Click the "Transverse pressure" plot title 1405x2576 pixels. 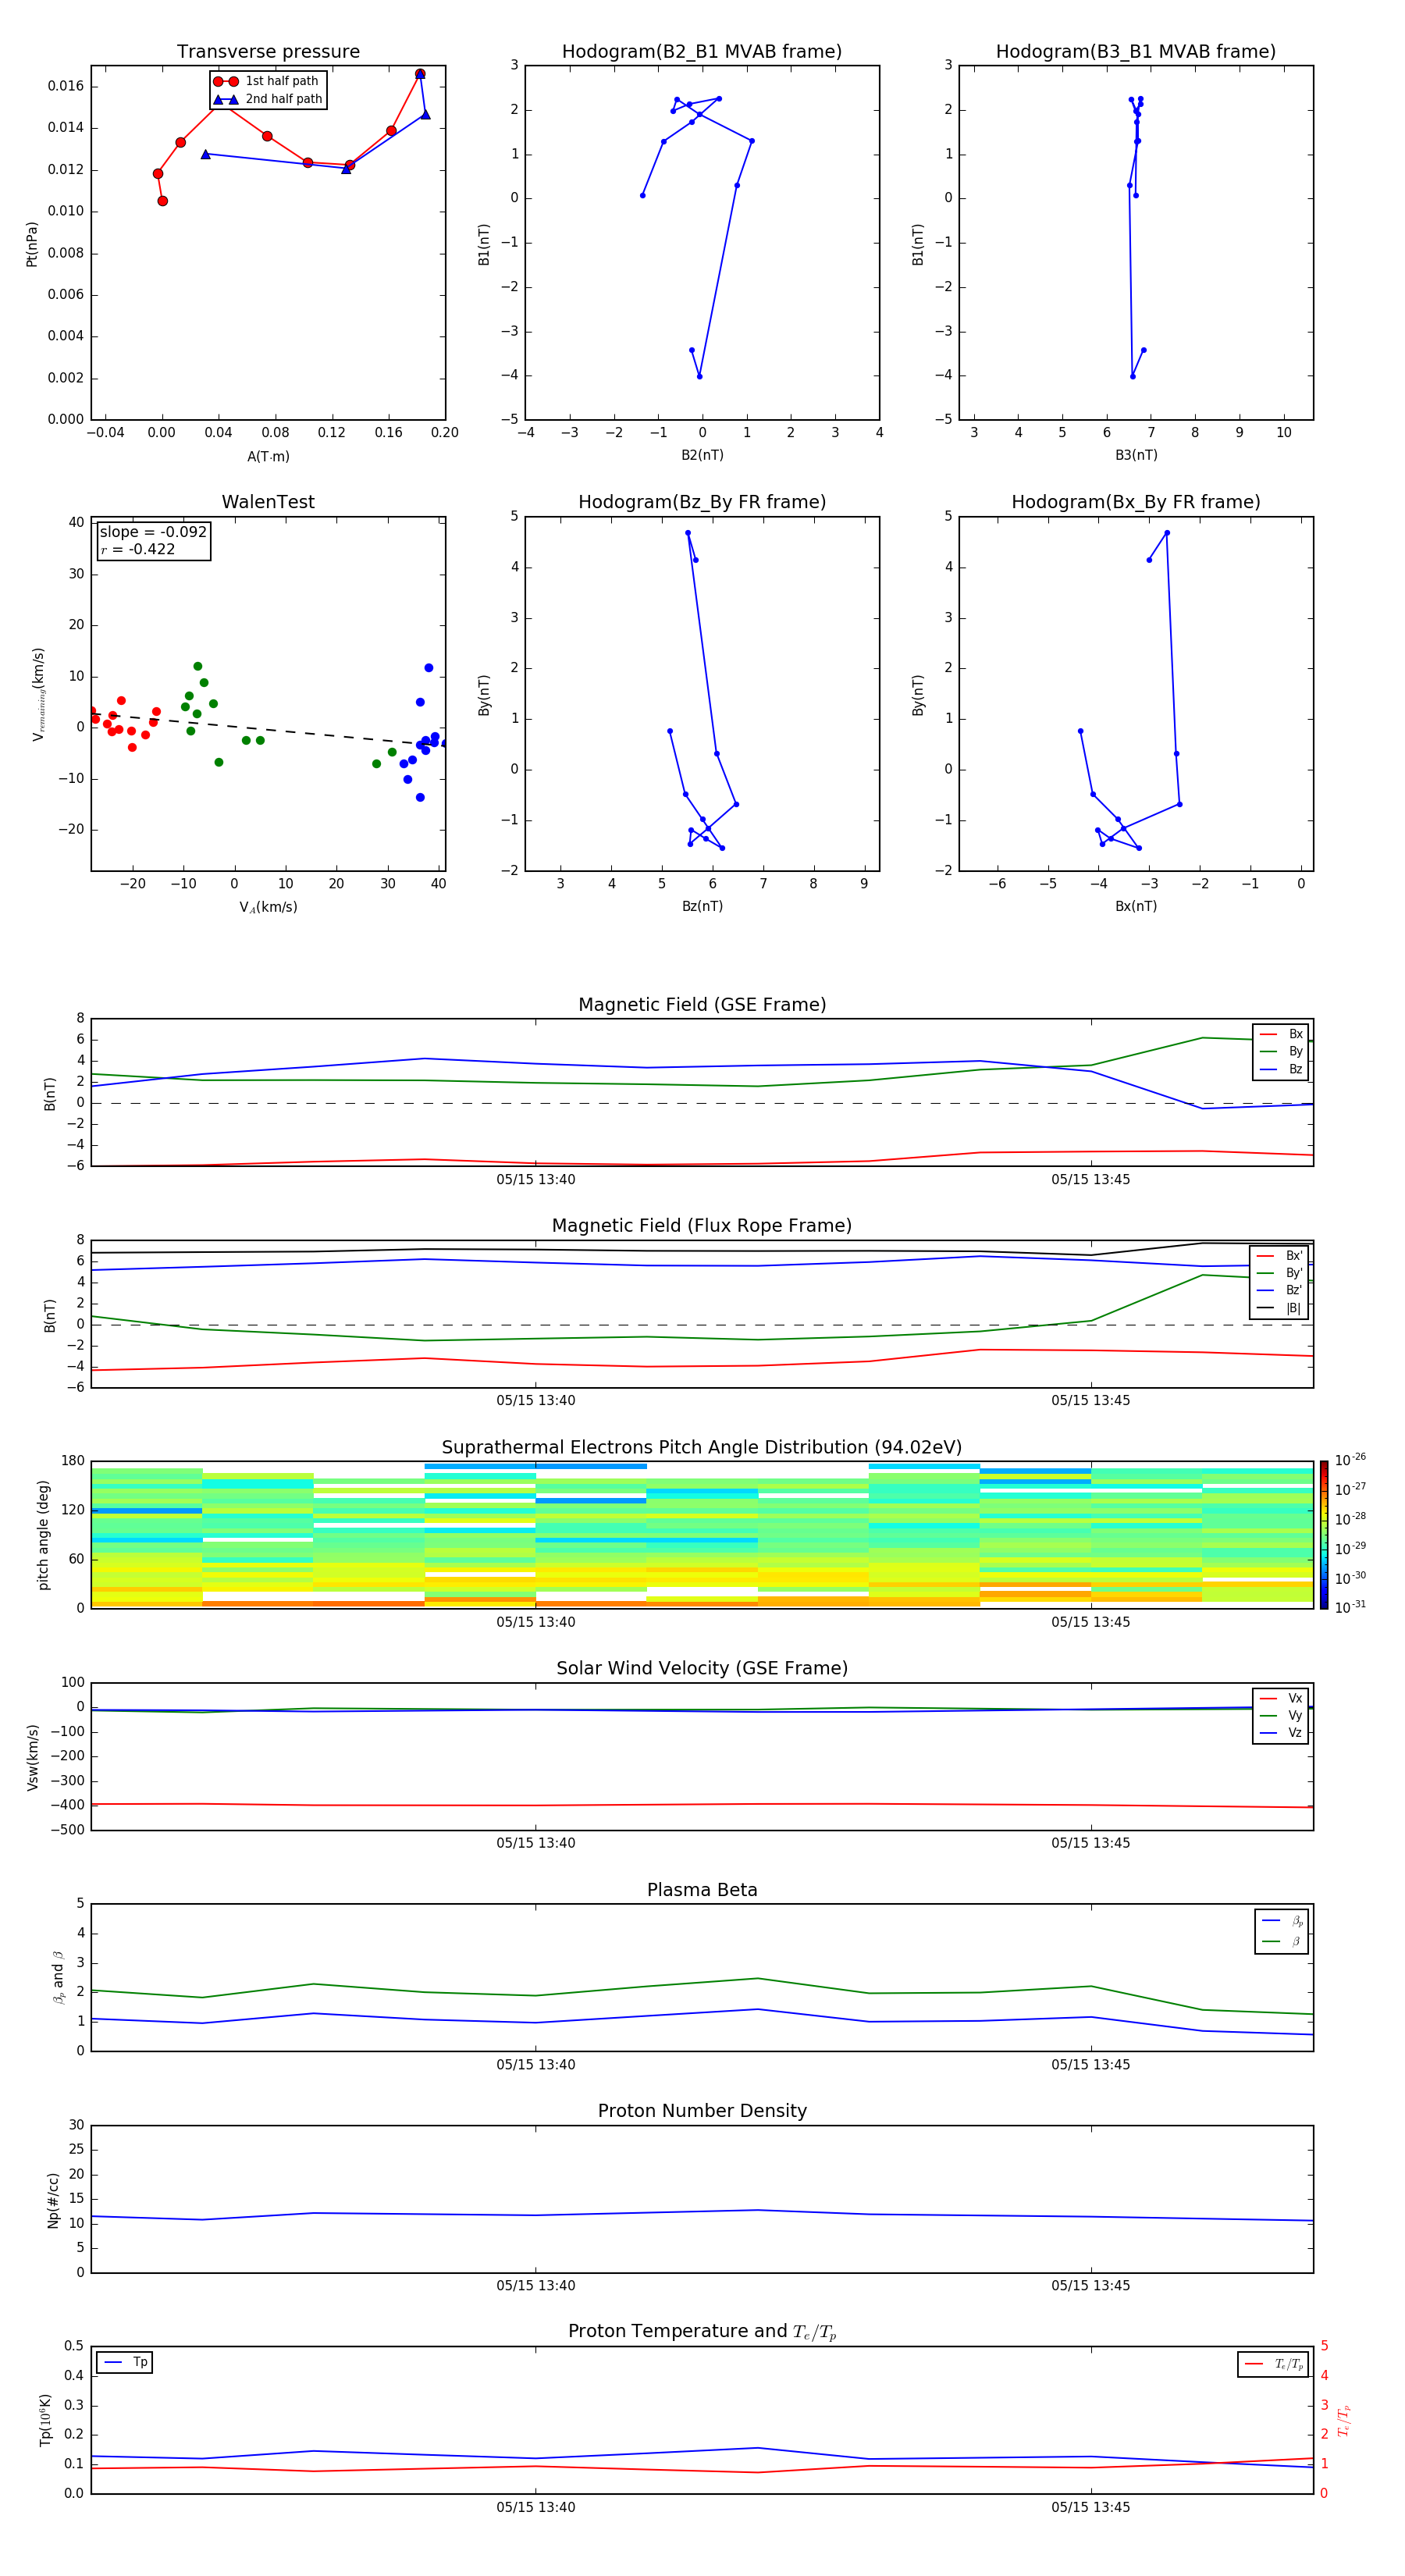268,52
